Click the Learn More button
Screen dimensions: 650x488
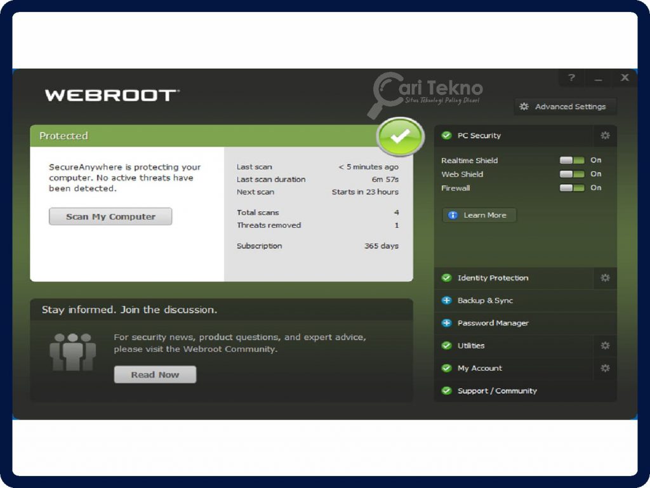(x=480, y=215)
